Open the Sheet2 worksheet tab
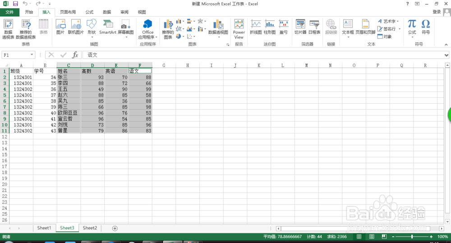The image size is (451, 243). [x=90, y=228]
